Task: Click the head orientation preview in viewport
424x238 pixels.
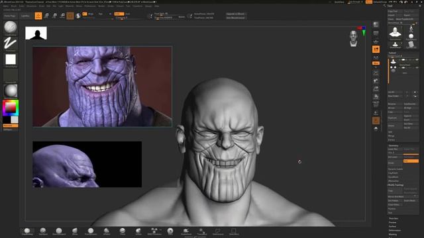Action: (x=353, y=38)
